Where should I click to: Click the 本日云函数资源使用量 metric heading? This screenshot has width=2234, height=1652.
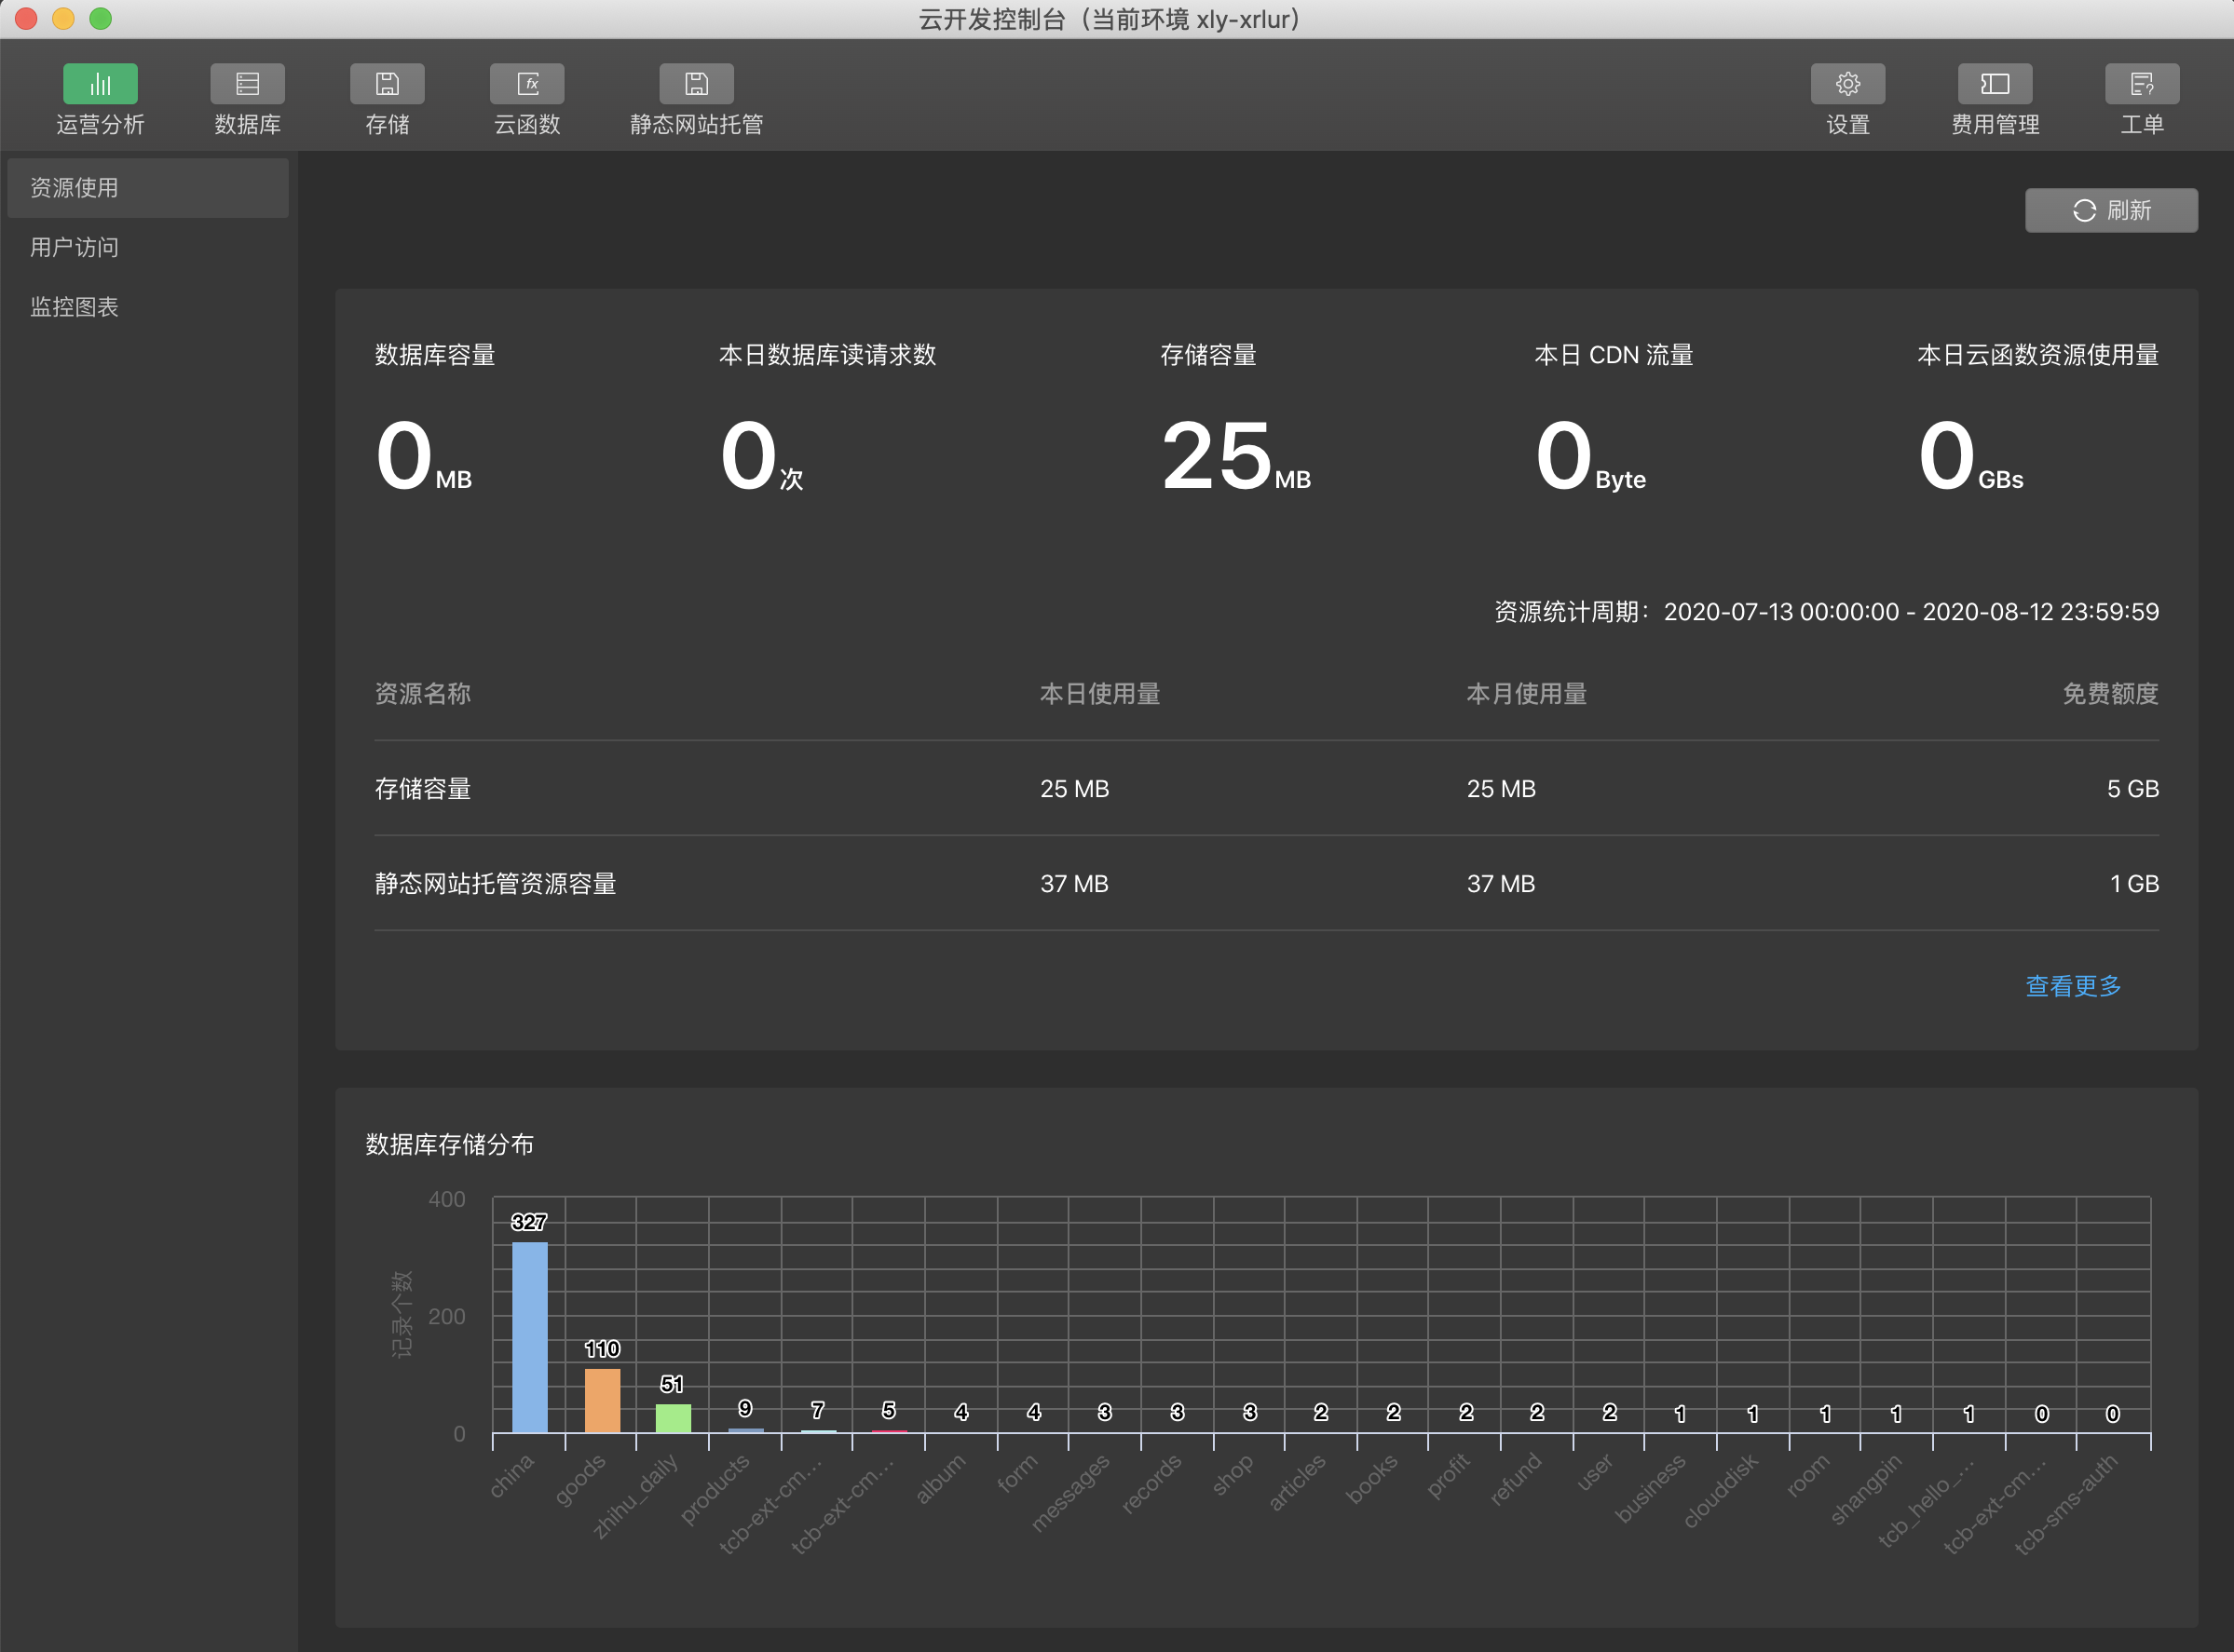click(2038, 355)
